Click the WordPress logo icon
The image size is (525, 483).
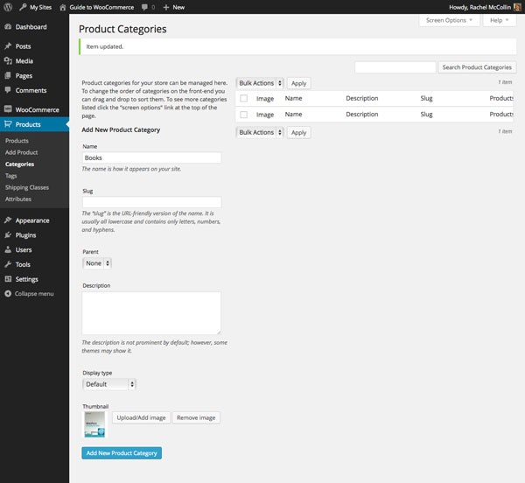8,7
